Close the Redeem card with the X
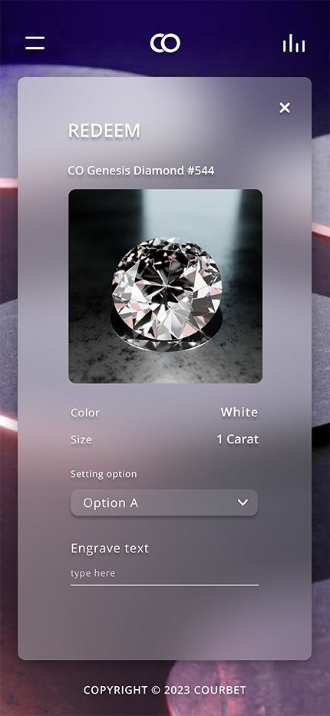This screenshot has height=716, width=330. (x=285, y=108)
